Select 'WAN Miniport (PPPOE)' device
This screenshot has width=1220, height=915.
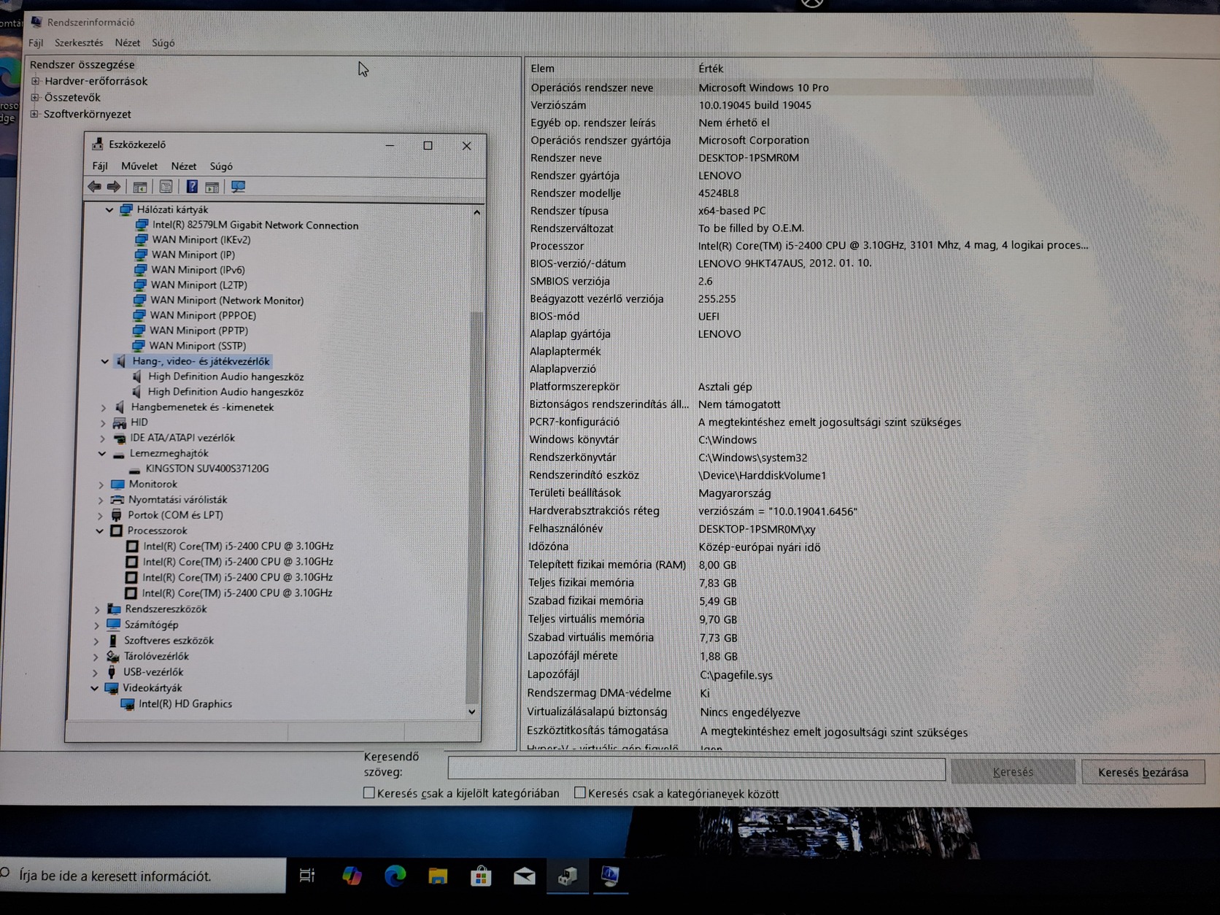point(203,316)
